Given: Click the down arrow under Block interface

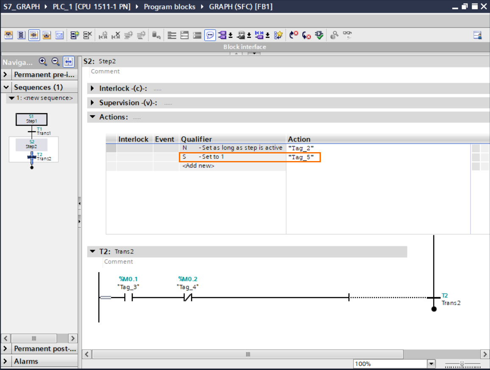Looking at the screenshot, I should [254, 53].
